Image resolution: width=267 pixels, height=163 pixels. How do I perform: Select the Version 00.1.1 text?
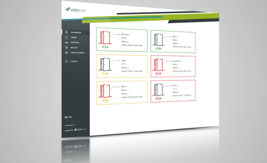[70, 125]
